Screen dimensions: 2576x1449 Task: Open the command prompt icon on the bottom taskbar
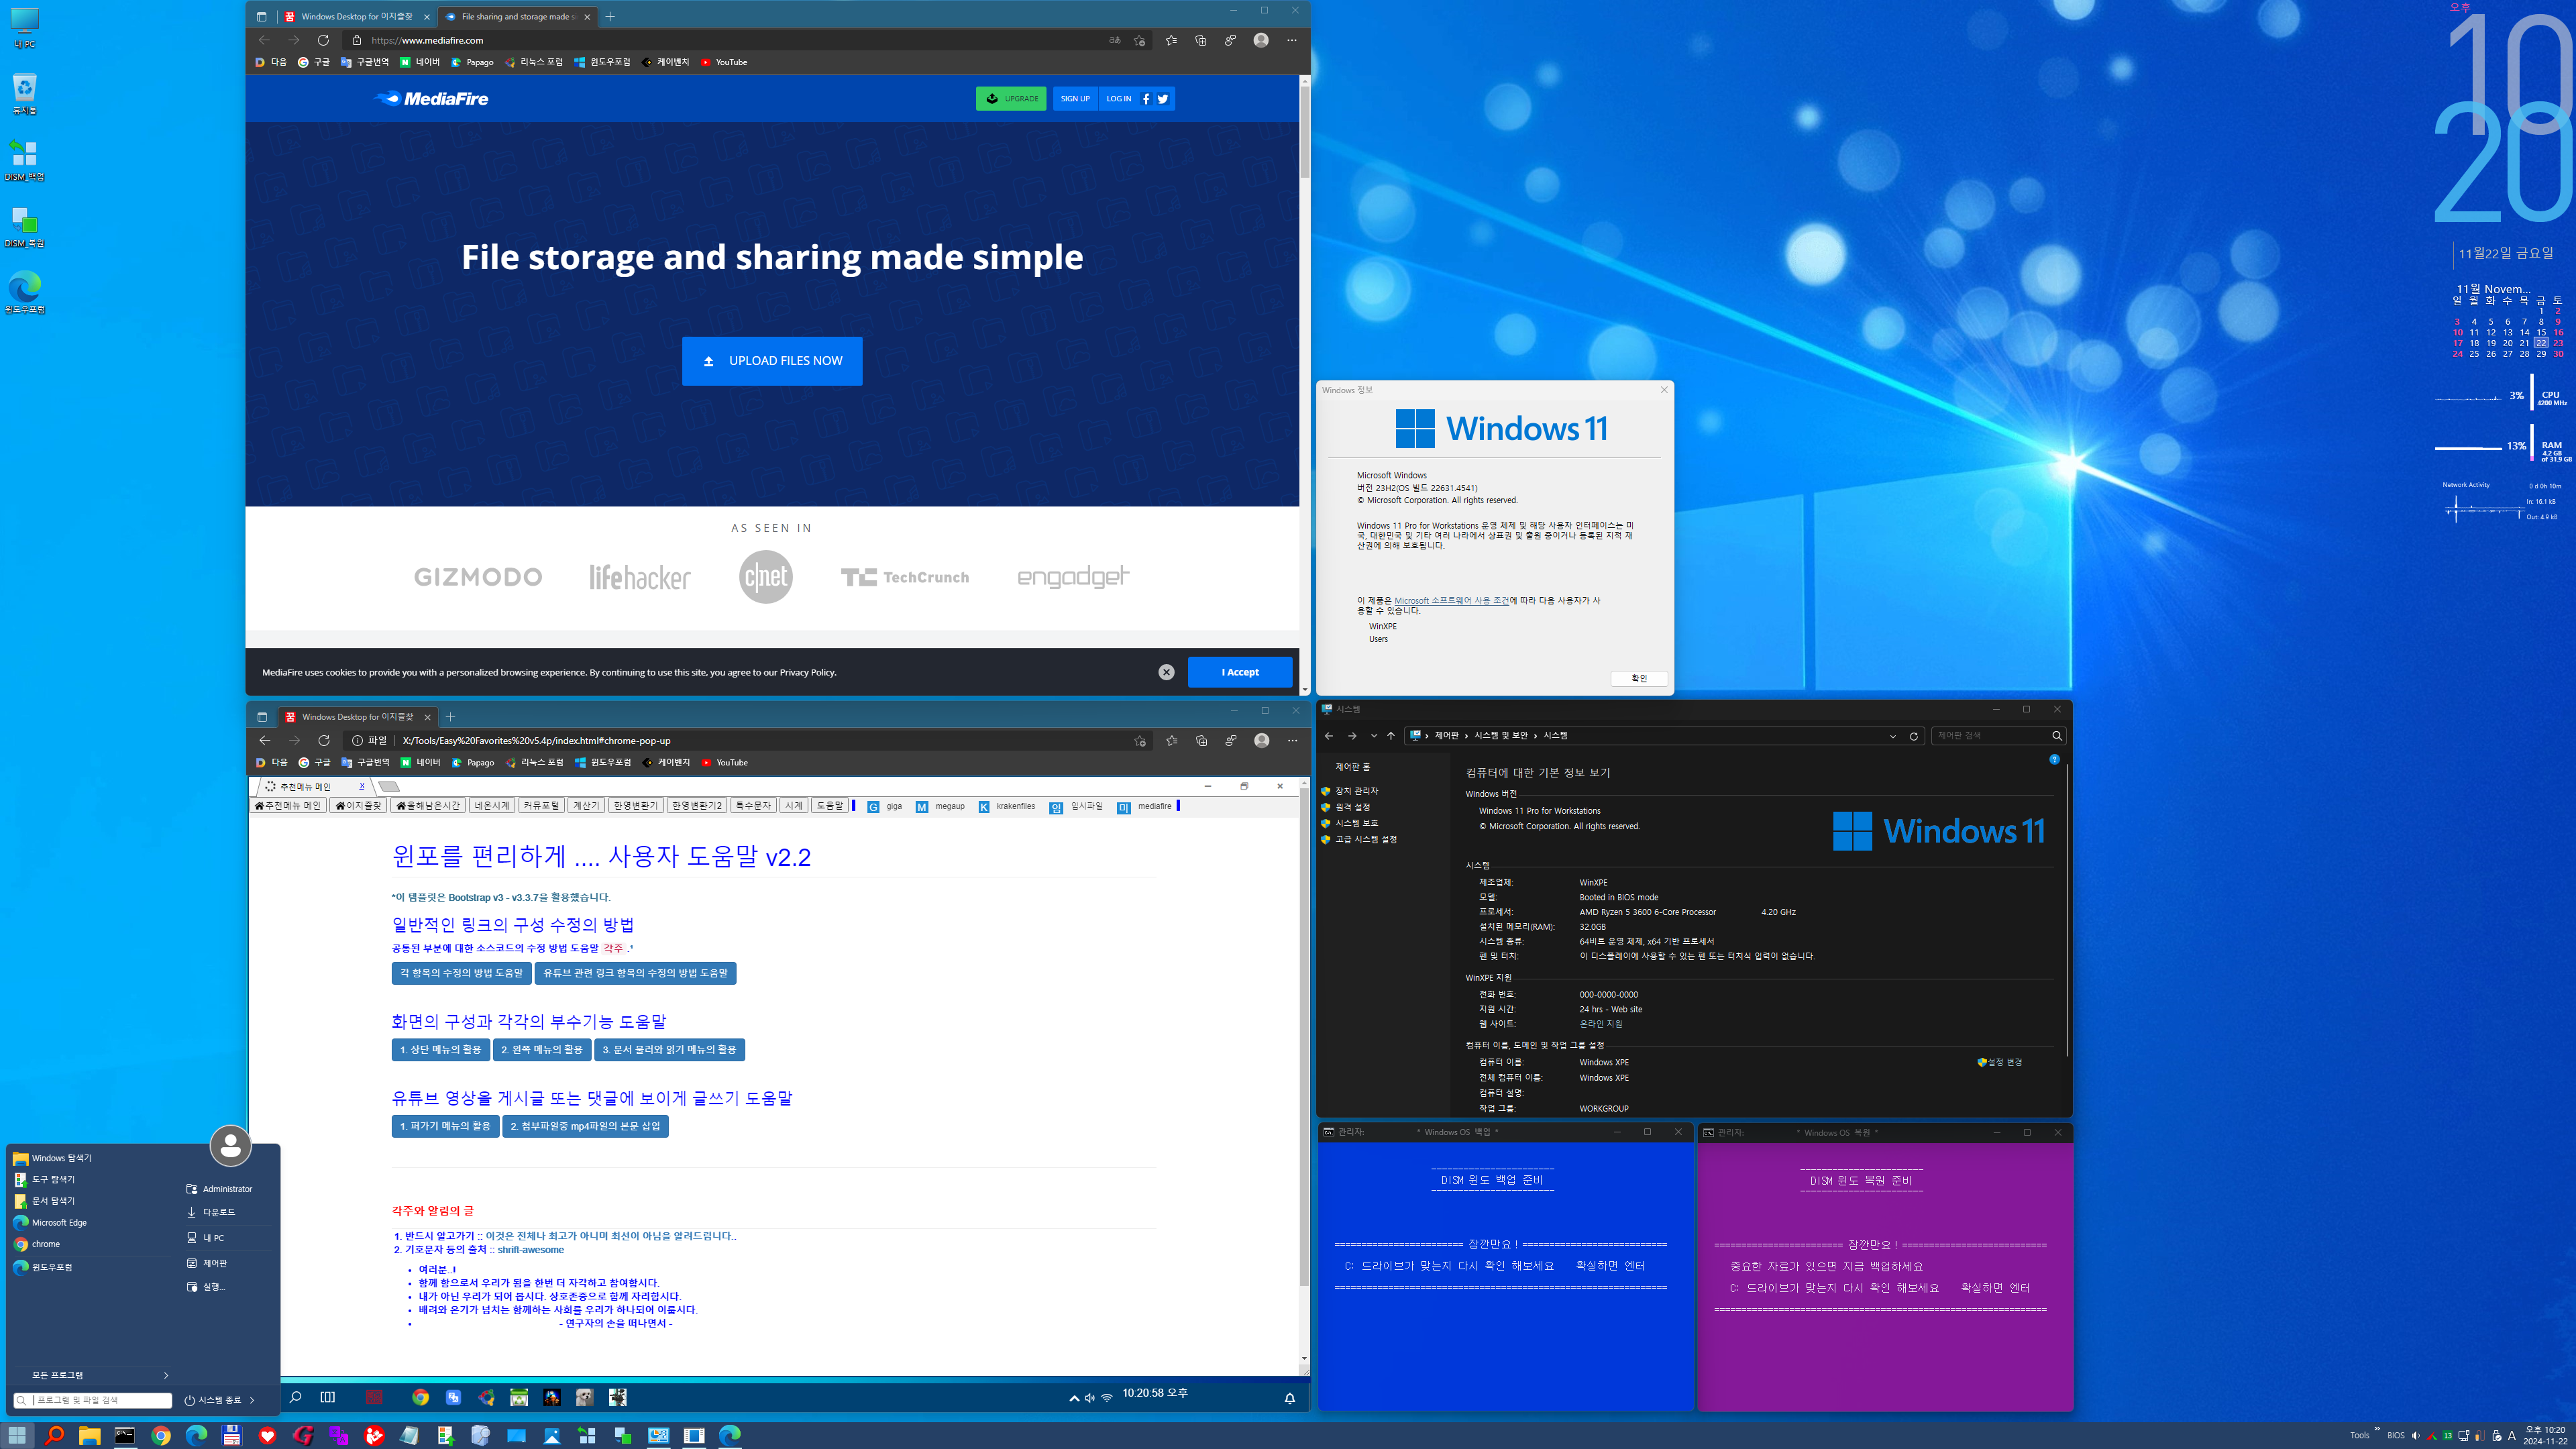(125, 1435)
